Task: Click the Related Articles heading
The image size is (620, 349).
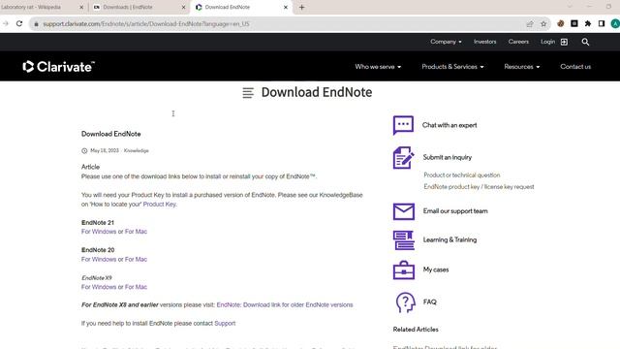Action: [416, 330]
